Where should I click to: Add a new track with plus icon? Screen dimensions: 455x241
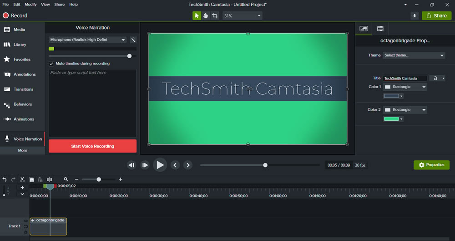22,187
